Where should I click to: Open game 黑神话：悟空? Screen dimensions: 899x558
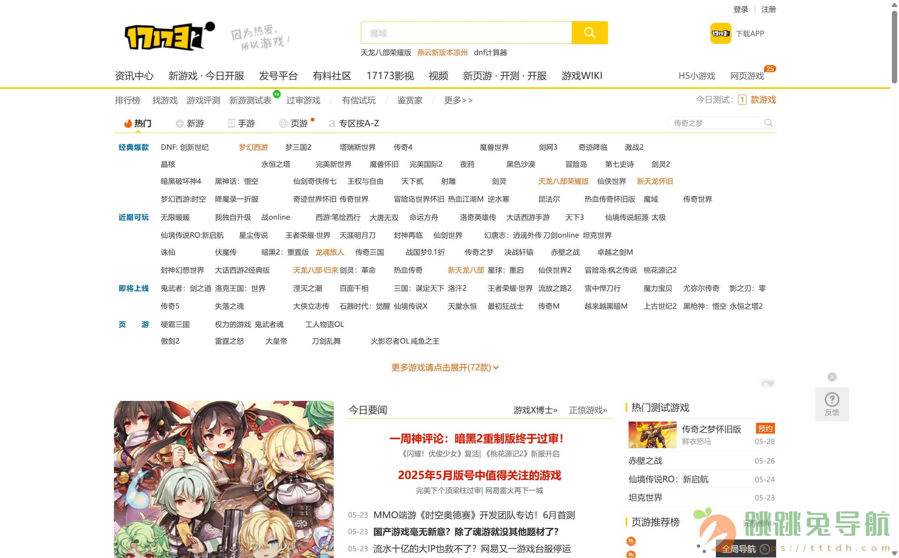click(x=236, y=181)
